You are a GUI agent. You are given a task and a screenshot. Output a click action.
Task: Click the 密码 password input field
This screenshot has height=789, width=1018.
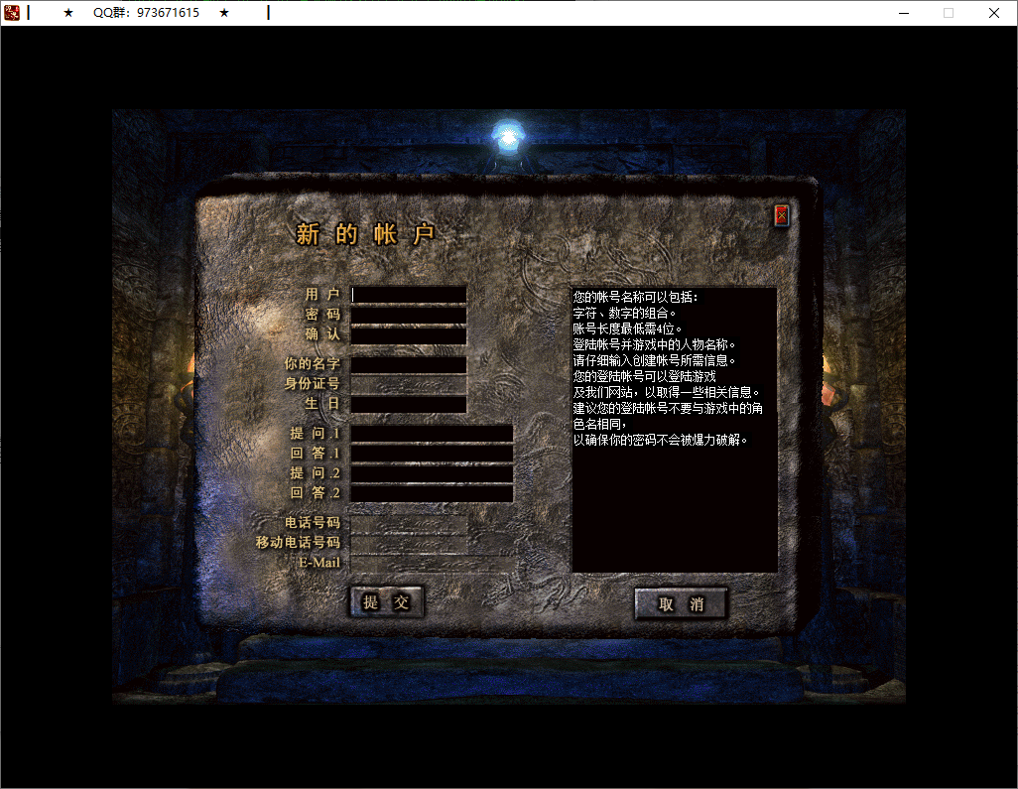409,315
